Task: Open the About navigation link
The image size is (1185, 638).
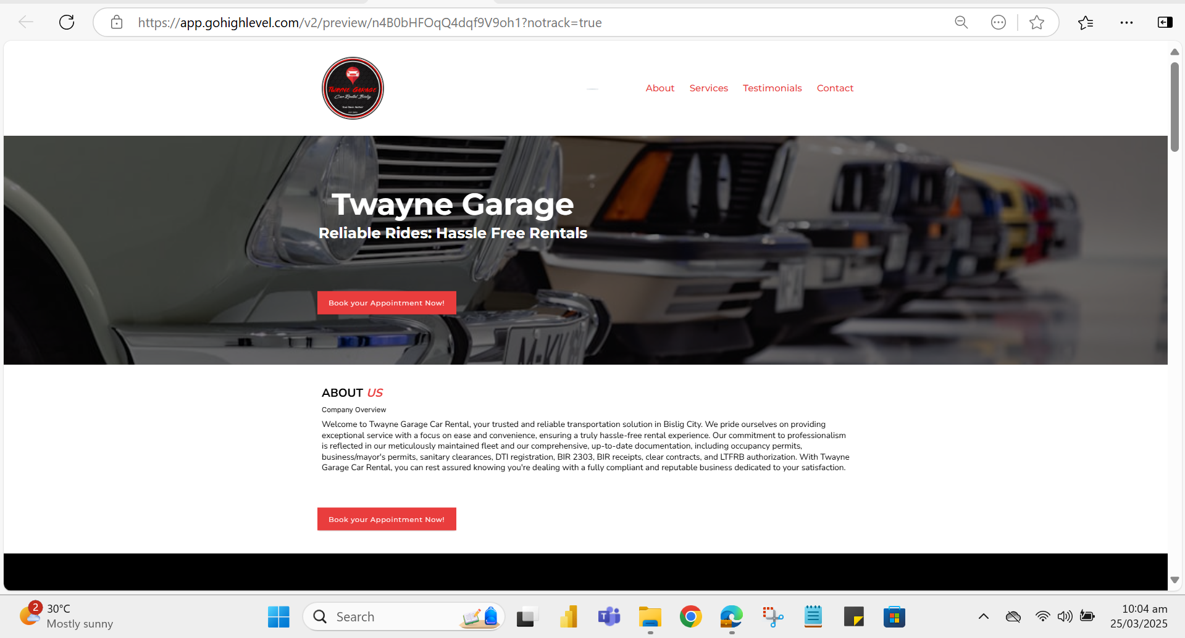Action: [660, 88]
